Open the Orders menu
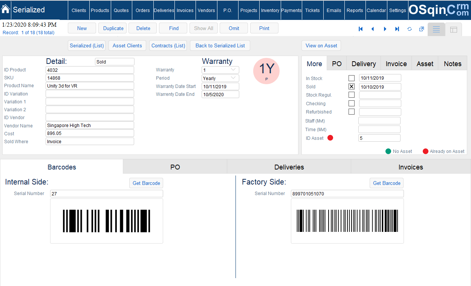This screenshot has width=471, height=286. pos(143,10)
